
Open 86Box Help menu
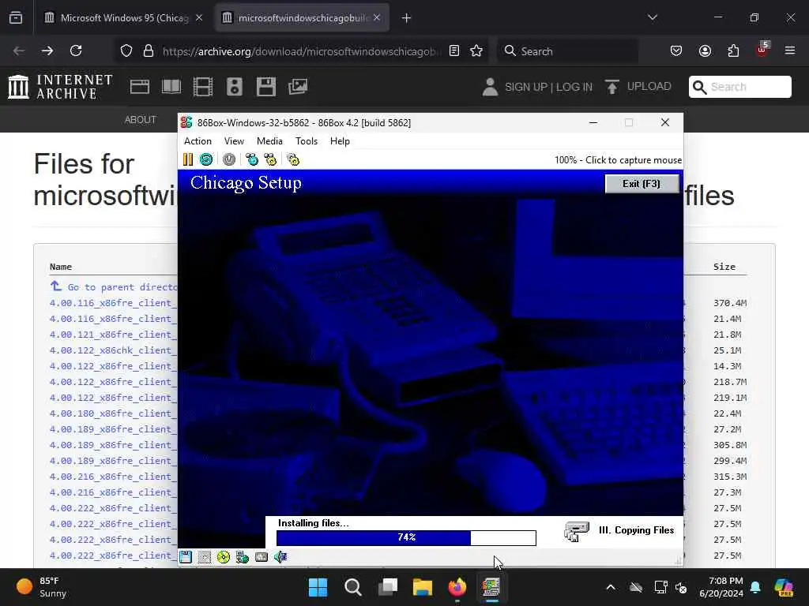click(x=340, y=141)
